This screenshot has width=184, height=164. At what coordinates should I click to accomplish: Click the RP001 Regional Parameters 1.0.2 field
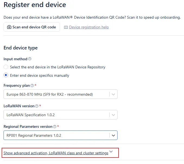tap(61, 135)
